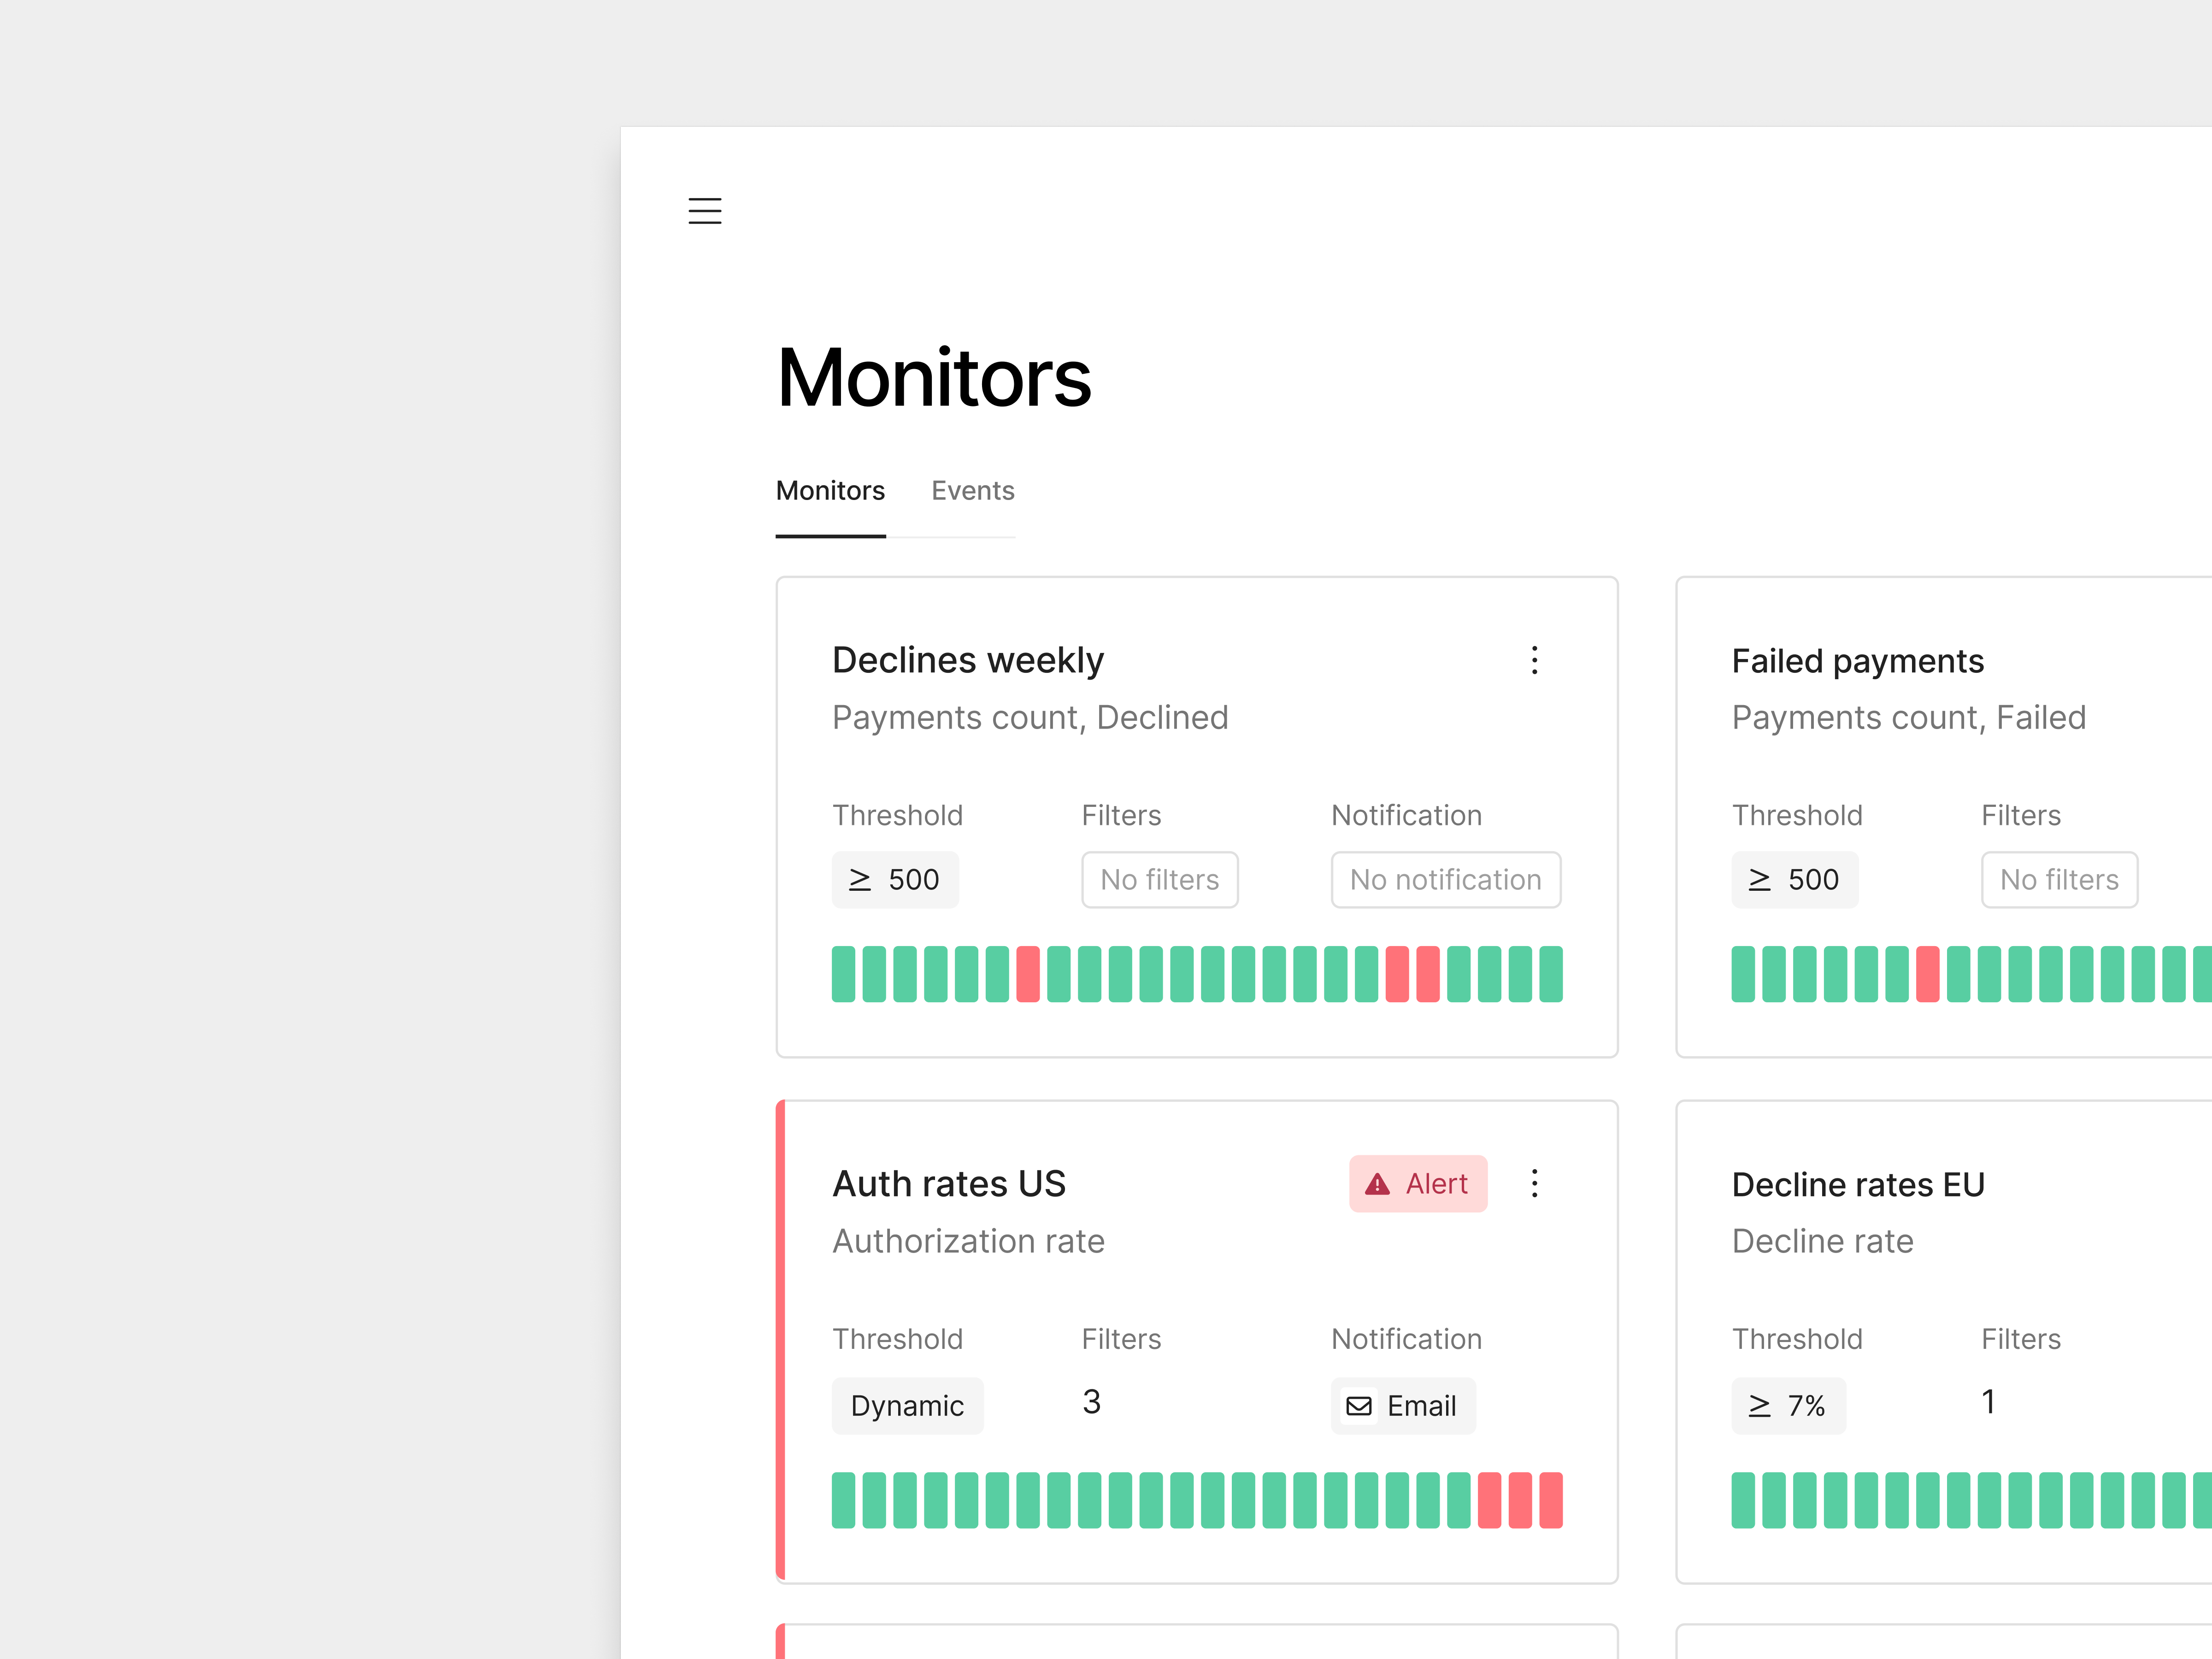Click Notification label on Auth rates US

coord(1407,1340)
